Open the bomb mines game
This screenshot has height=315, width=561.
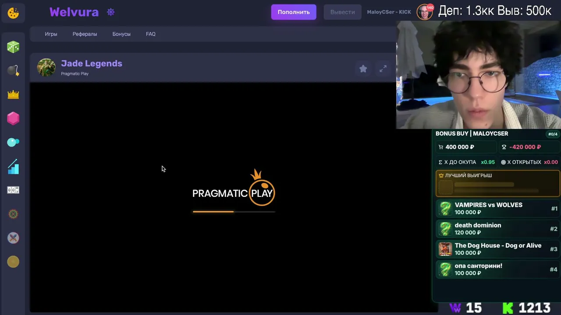[x=13, y=70]
